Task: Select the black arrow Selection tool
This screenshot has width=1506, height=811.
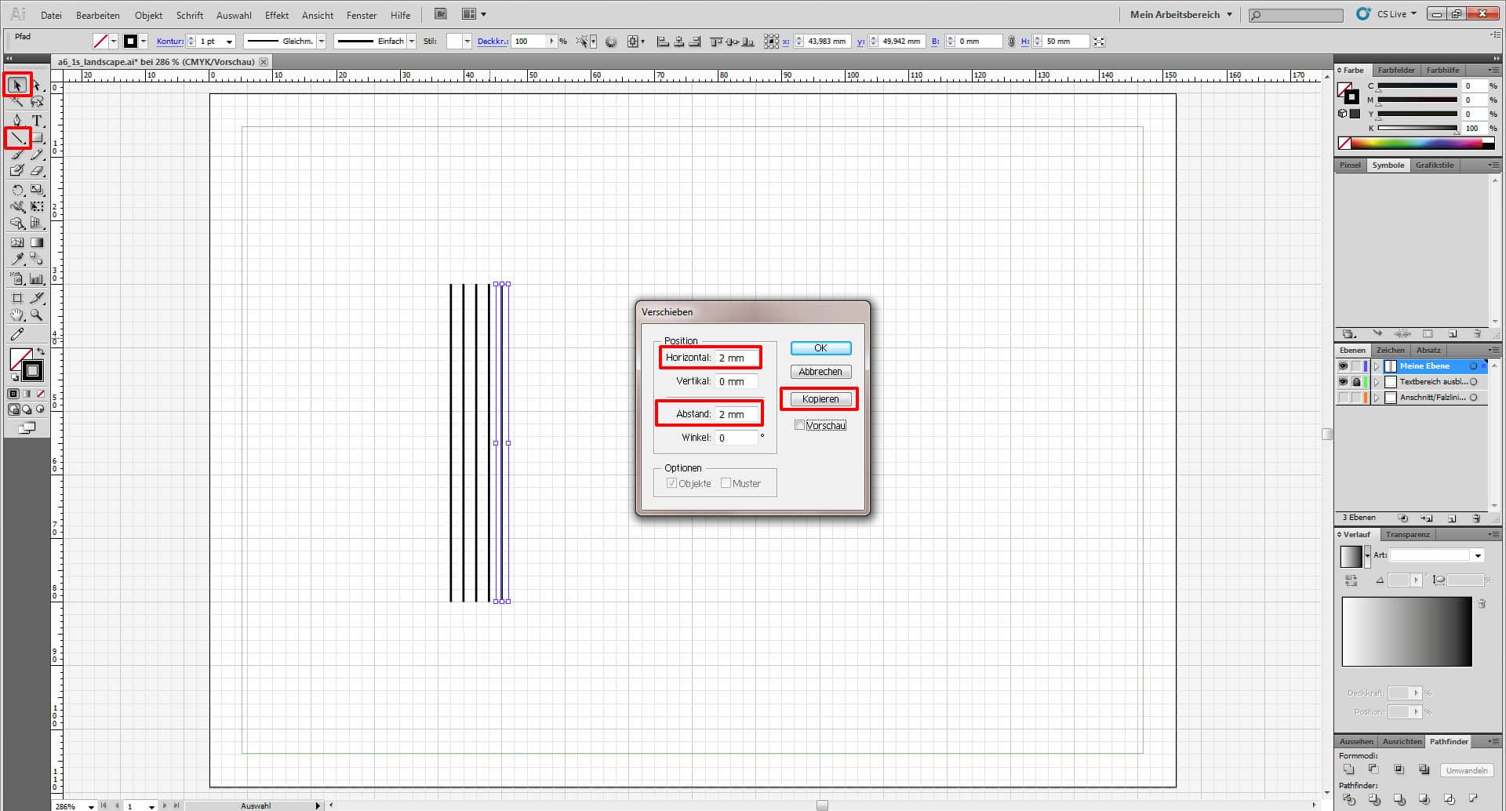Action: pos(17,85)
